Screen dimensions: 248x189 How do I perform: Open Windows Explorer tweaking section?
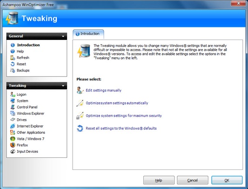coord(31,113)
